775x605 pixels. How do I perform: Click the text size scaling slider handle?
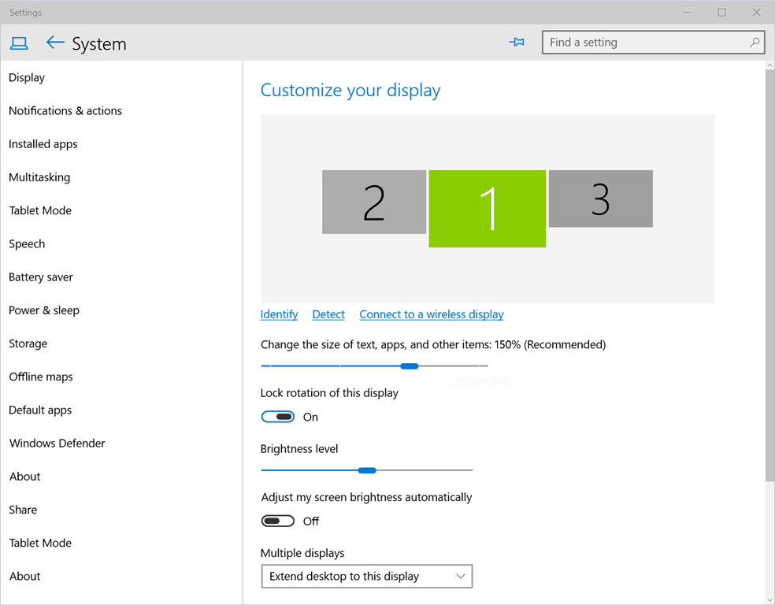410,366
